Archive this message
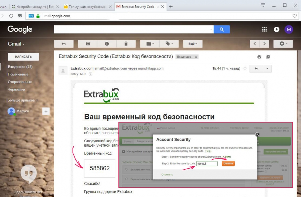This screenshot has height=197, width=301. coord(88,44)
